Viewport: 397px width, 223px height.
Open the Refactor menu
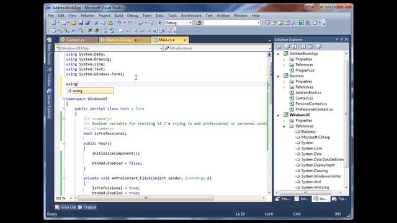click(87, 15)
